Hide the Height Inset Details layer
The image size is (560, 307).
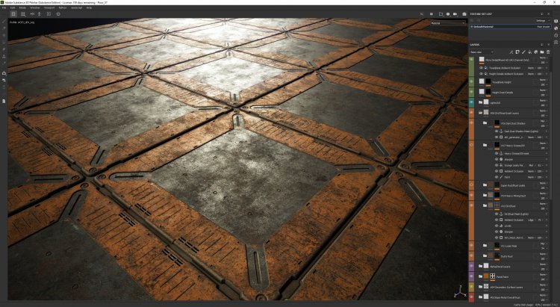coord(471,91)
